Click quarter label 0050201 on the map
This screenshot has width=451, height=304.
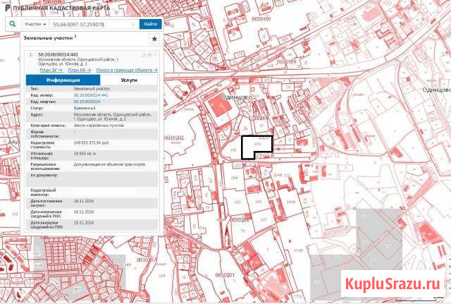tap(225, 275)
